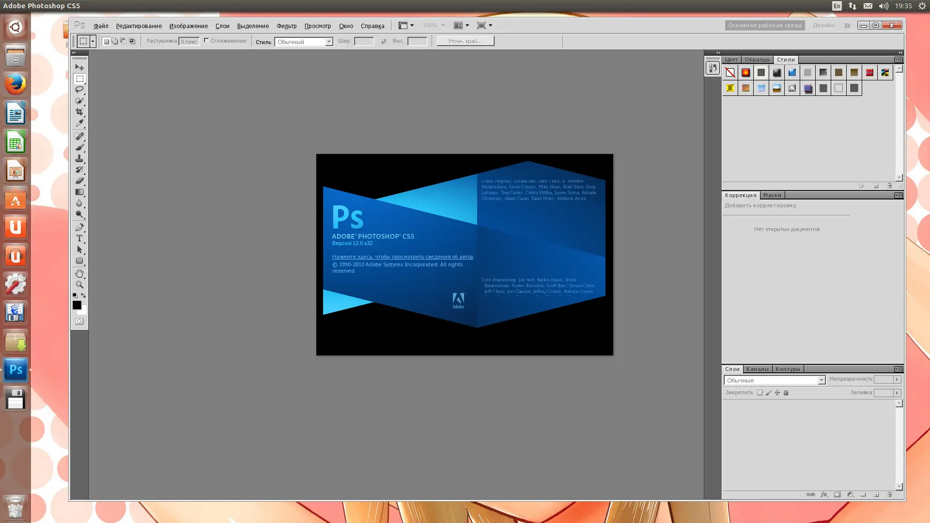Select the Horizontal Type tool
Image resolution: width=930 pixels, height=523 pixels.
pyautogui.click(x=79, y=238)
